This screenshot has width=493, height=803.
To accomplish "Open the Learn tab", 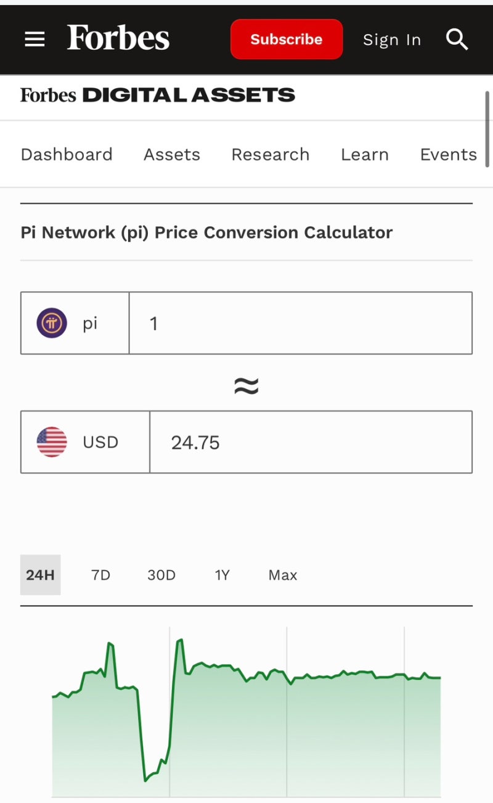I will (365, 154).
